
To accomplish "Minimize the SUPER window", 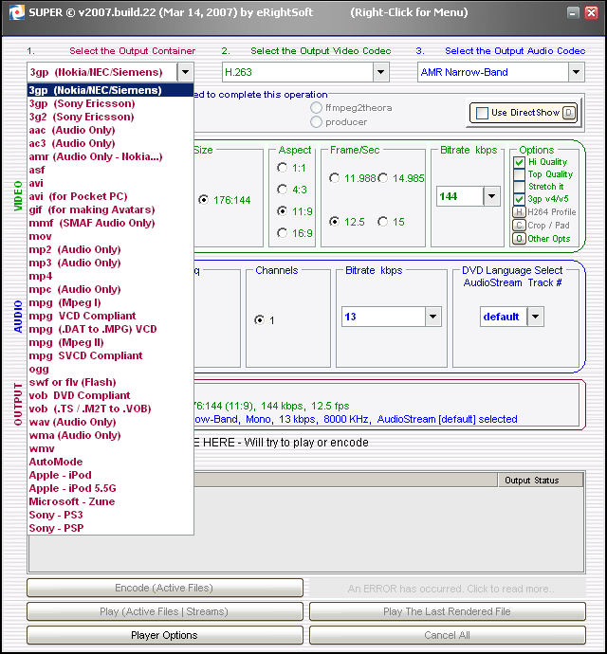I will [x=573, y=13].
